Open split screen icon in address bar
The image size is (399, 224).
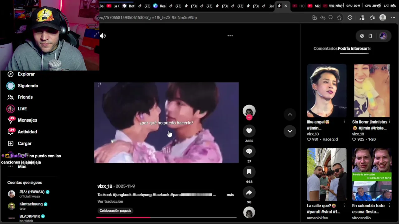(x=315, y=18)
